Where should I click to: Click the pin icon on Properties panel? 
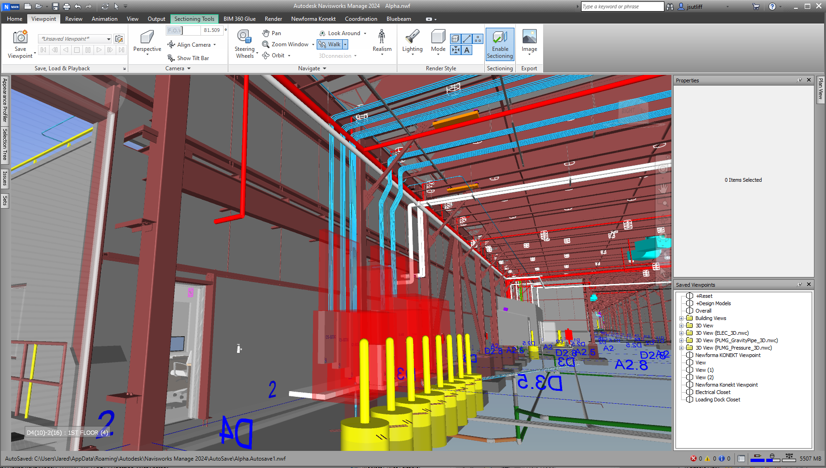[800, 80]
